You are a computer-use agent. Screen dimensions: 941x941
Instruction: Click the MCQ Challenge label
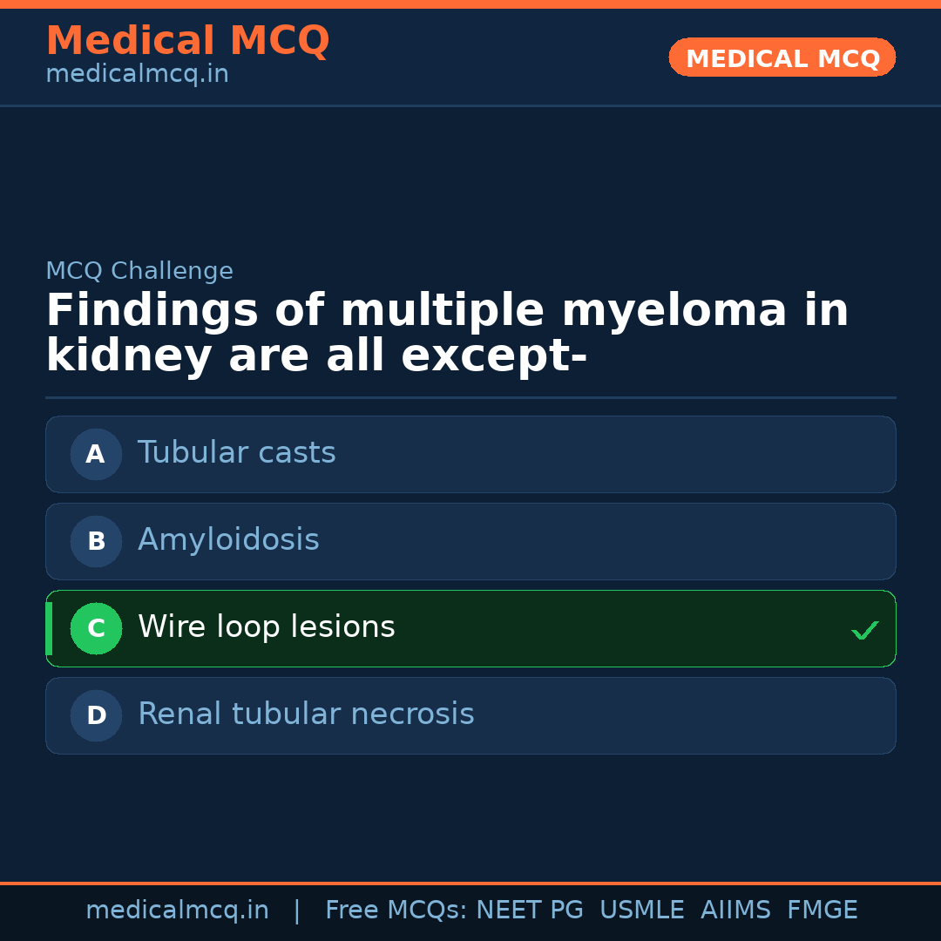139,271
